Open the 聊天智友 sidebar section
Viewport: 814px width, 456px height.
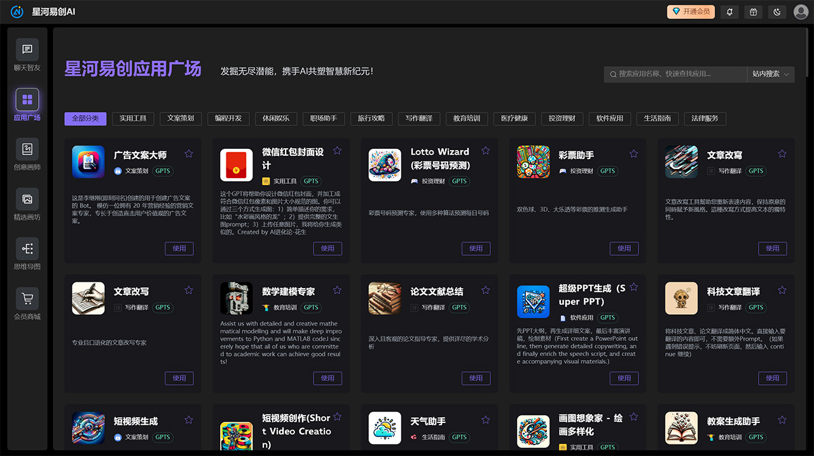click(x=27, y=54)
